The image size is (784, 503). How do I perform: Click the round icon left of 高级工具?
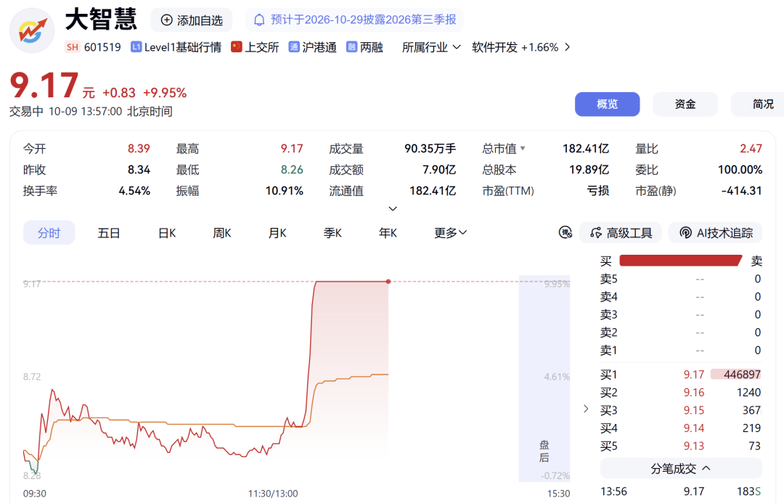point(565,232)
